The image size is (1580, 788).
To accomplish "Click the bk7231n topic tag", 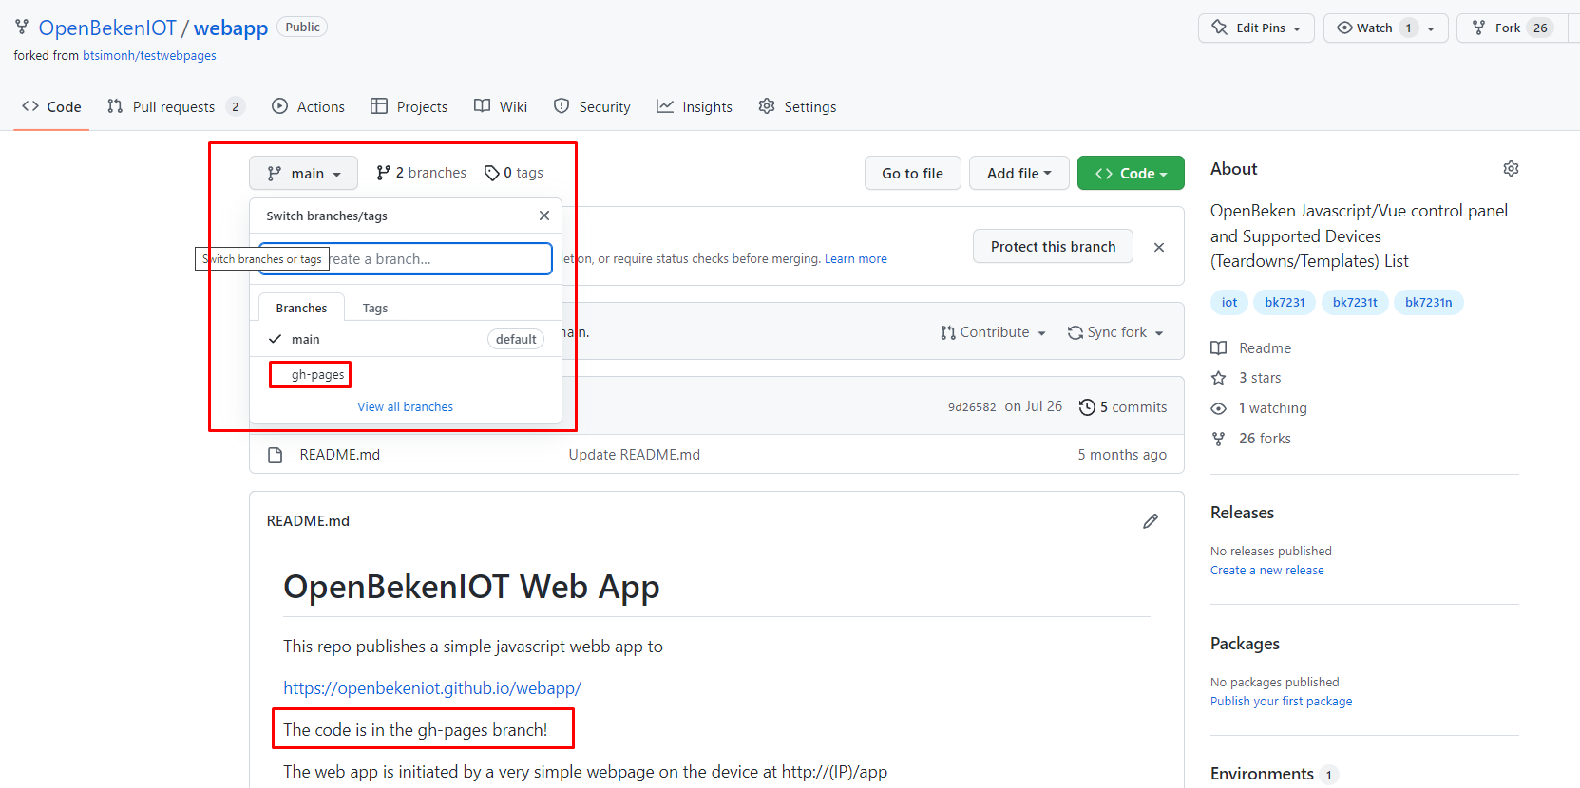I will click(1428, 302).
